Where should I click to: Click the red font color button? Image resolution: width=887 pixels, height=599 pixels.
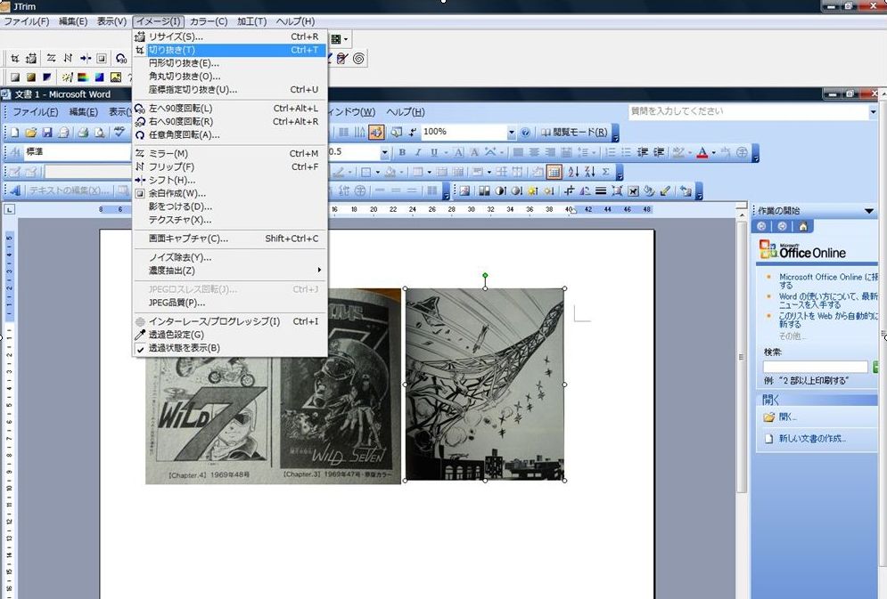(x=702, y=152)
